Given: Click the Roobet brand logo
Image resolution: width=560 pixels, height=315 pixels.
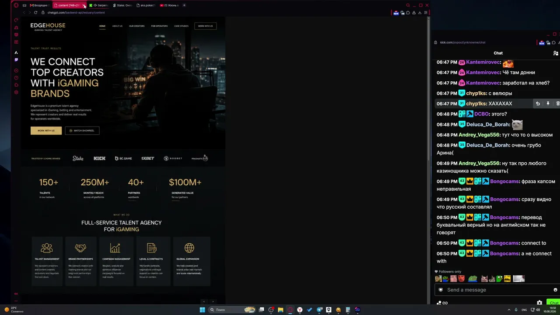Looking at the screenshot, I should point(173,158).
